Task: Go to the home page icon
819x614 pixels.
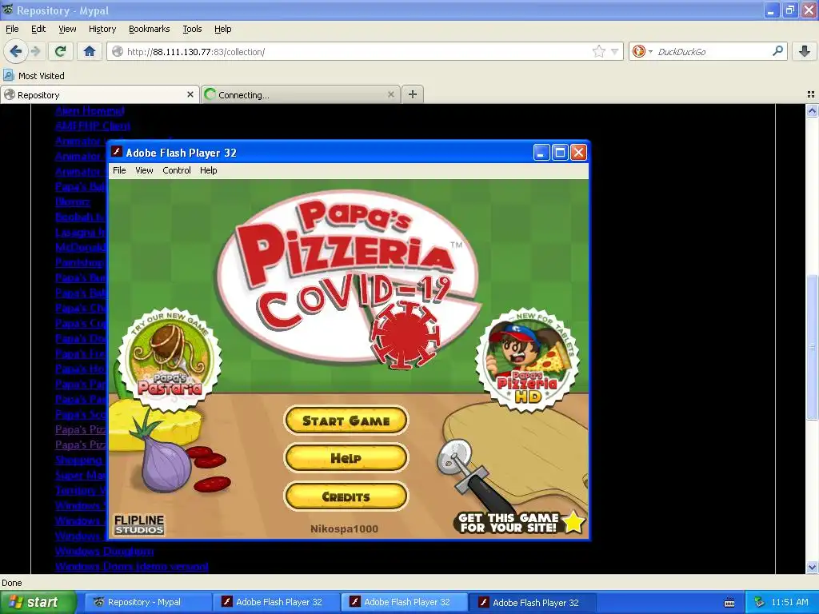Action: [90, 51]
